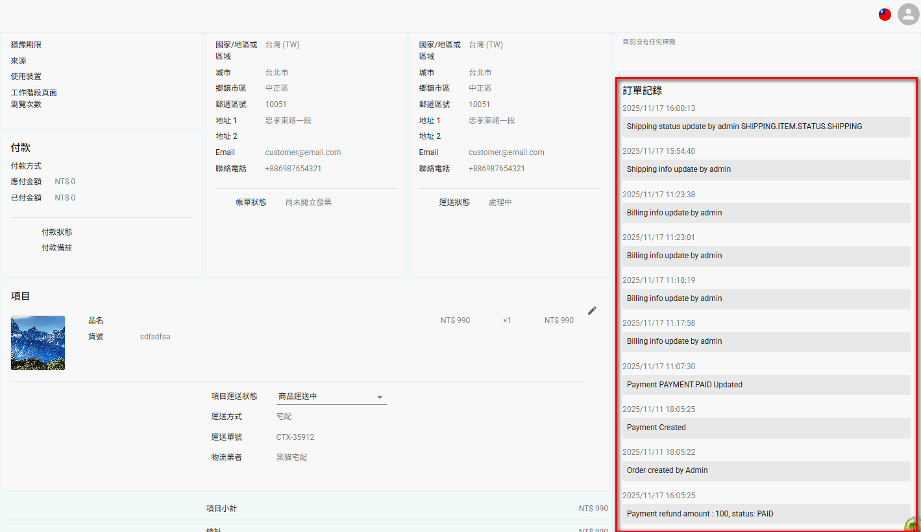
Task: Select the Billing info update logged at 11:23:38
Action: point(766,213)
